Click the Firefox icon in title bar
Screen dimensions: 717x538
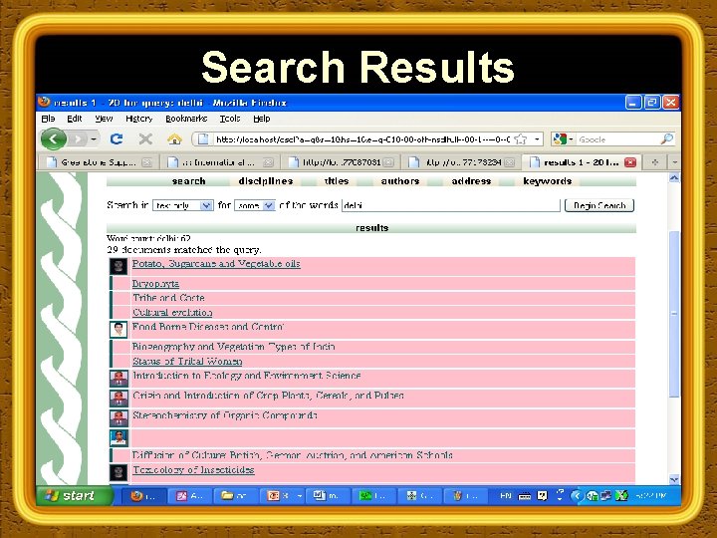[x=45, y=102]
